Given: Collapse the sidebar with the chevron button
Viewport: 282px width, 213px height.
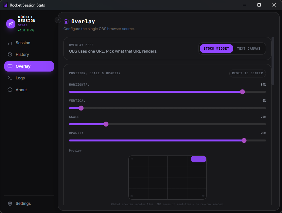Looking at the screenshot, I should click(x=58, y=20).
